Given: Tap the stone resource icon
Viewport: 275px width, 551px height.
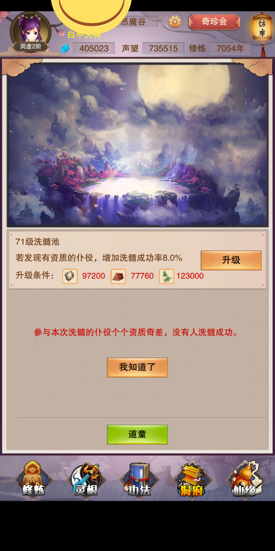Looking at the screenshot, I should [70, 276].
